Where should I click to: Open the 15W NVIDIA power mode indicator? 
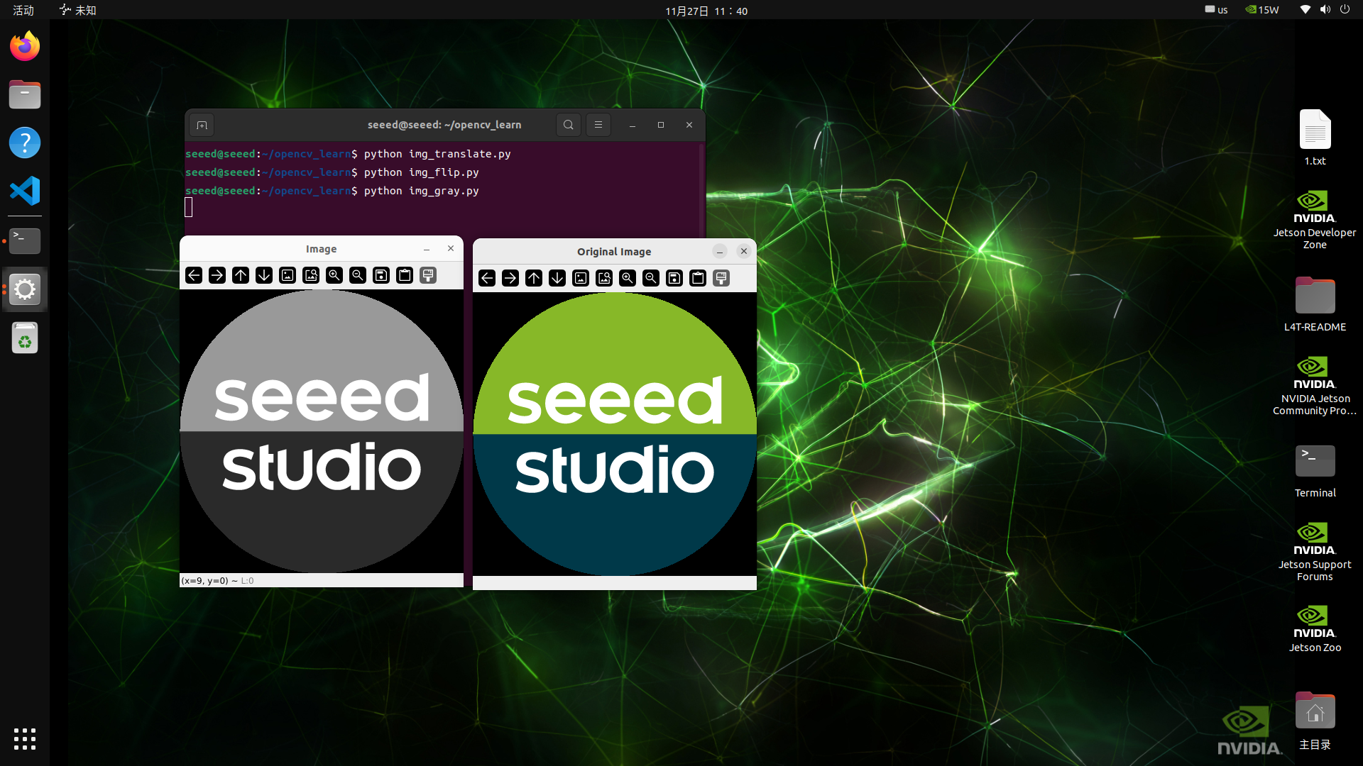(x=1262, y=10)
